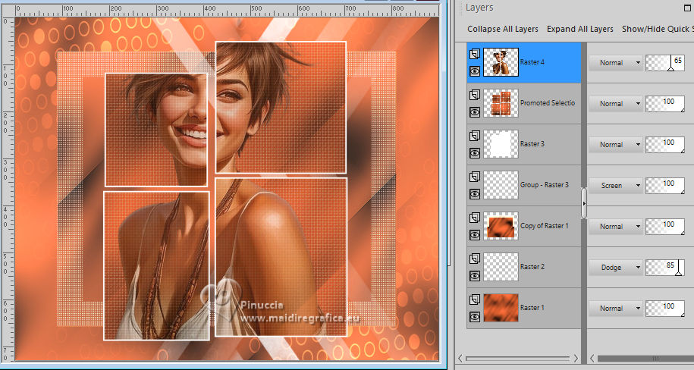
Task: Click Group - Raster 3 layer type icon
Action: pyautogui.click(x=475, y=177)
